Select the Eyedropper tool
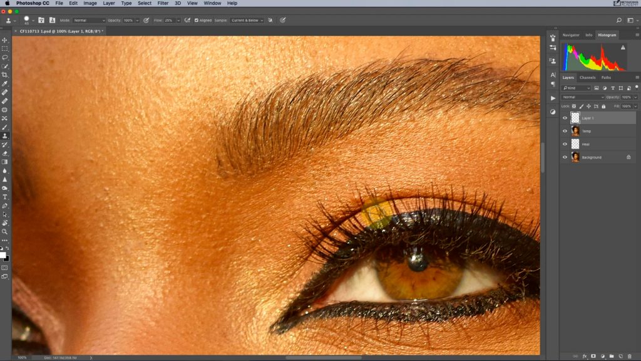This screenshot has height=361, width=641. click(x=5, y=82)
